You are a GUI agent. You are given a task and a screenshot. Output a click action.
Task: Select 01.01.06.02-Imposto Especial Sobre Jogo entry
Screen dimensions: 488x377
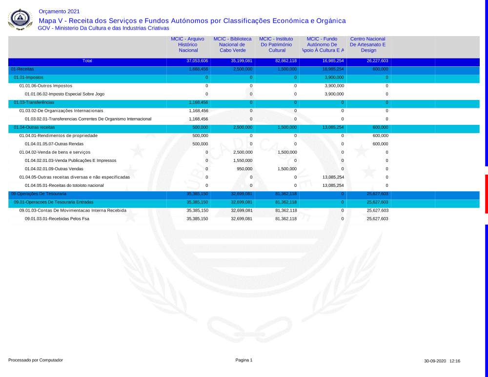tap(64, 94)
